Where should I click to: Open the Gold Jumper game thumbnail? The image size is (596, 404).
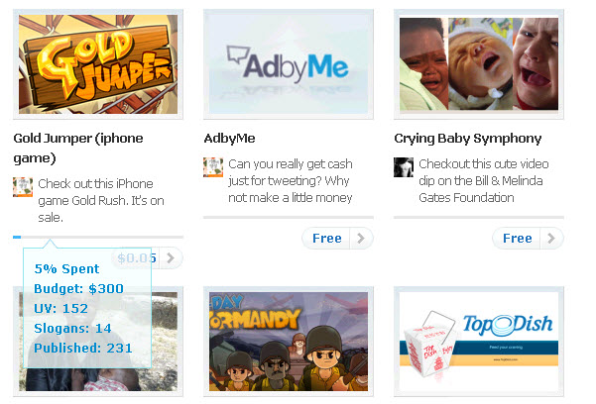[98, 64]
